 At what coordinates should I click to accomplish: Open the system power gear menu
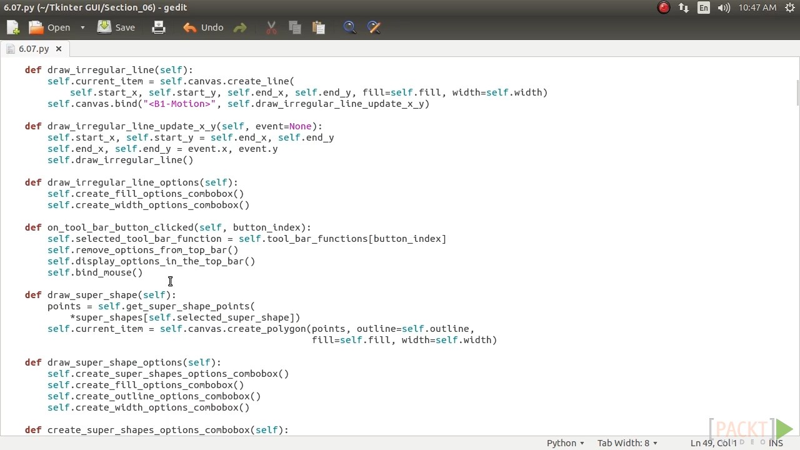[789, 7]
